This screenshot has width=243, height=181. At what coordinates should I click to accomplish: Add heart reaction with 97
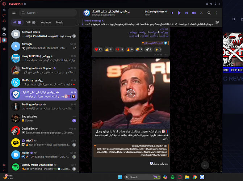point(98,50)
